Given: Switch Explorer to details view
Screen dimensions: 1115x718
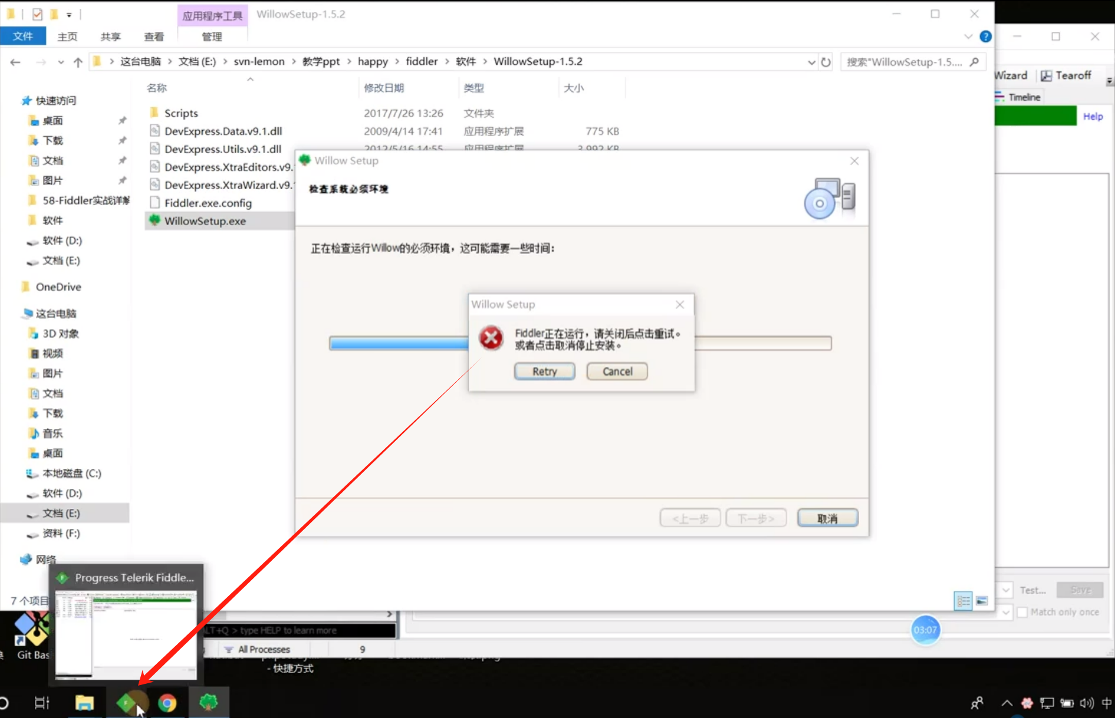Looking at the screenshot, I should coord(963,601).
